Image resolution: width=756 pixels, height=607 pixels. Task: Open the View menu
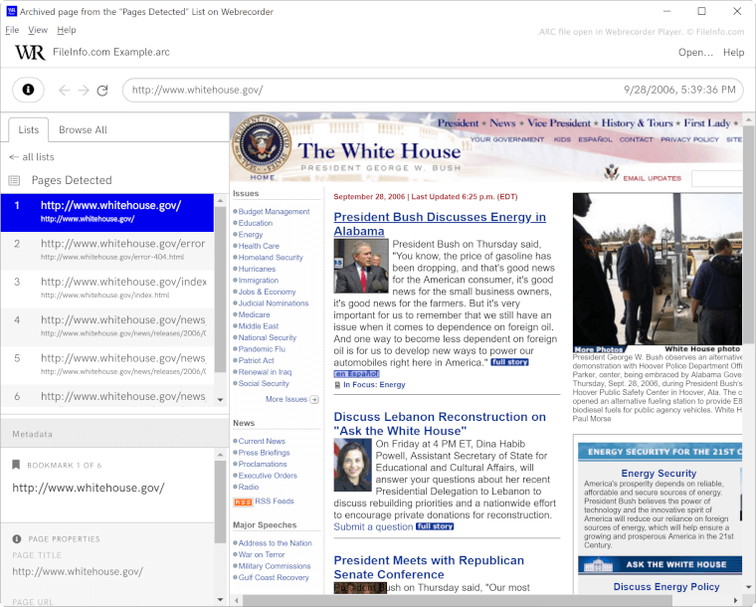(x=38, y=30)
